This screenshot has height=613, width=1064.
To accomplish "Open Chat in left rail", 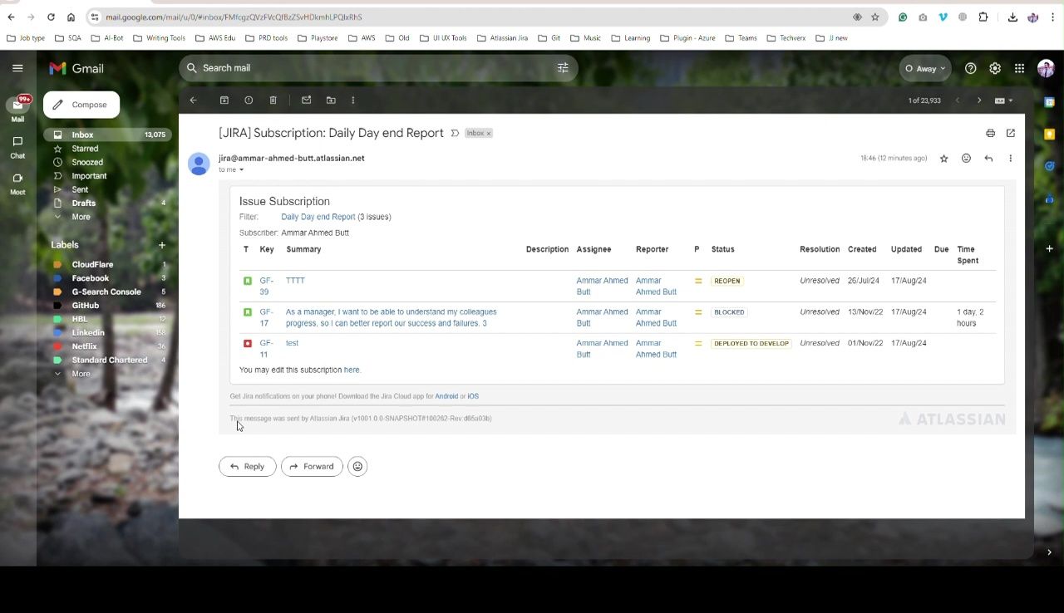I will (17, 147).
